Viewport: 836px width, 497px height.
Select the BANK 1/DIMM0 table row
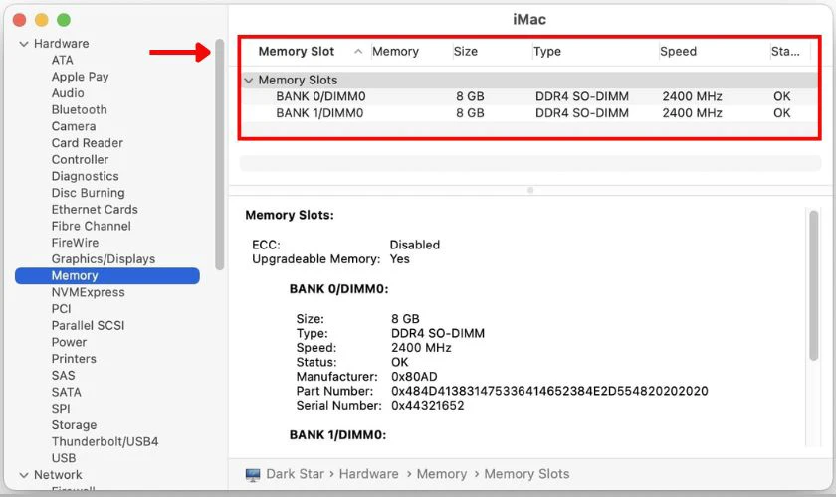point(319,113)
